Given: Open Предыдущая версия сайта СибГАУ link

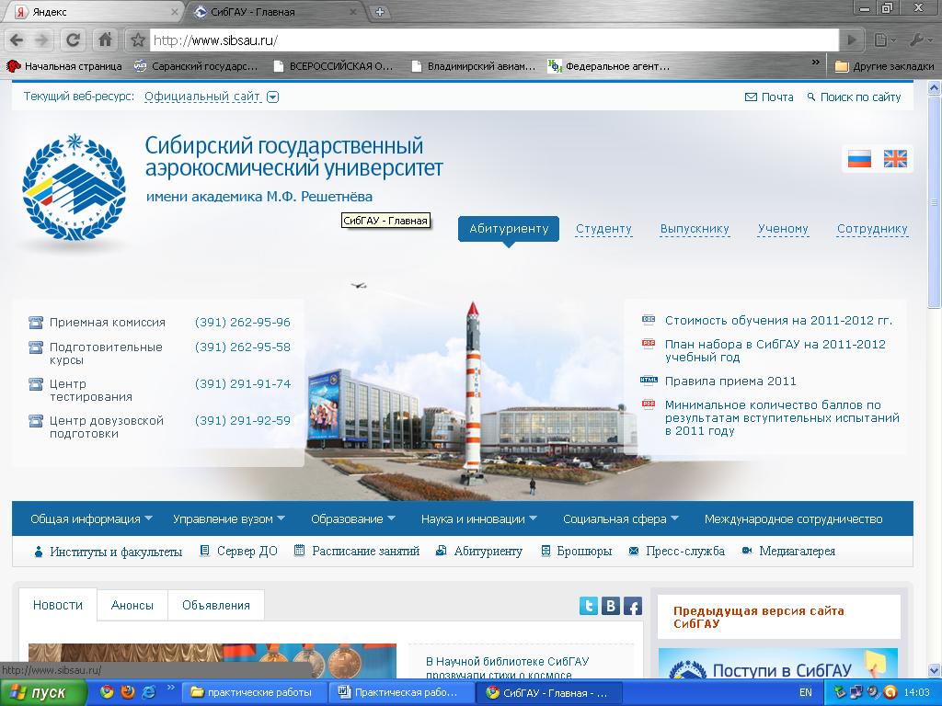Looking at the screenshot, I should click(x=758, y=617).
